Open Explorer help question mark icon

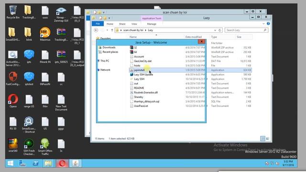268,23
